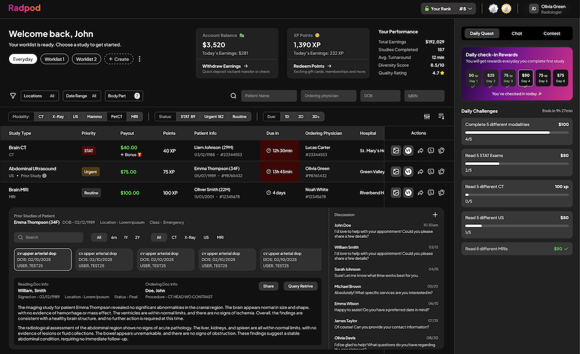
Task: Toggle the STAT 89 status filter
Action: tap(188, 117)
